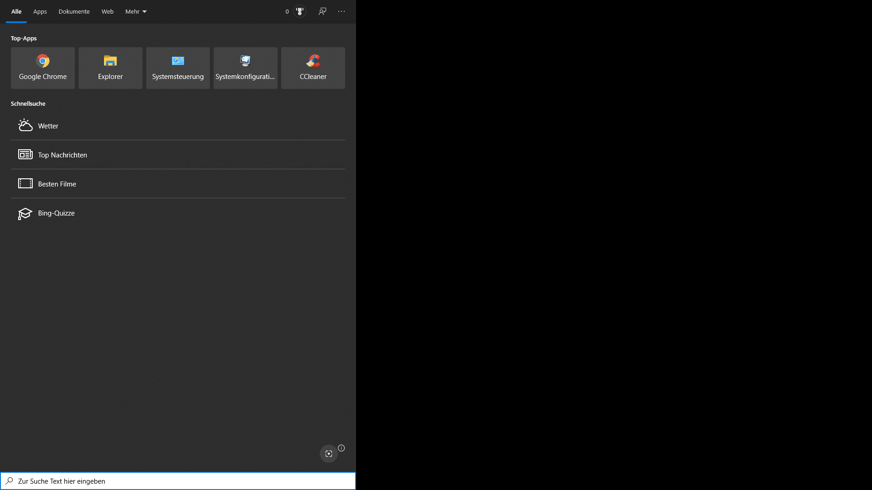
Task: Click the screenshot search icon
Action: point(329,454)
